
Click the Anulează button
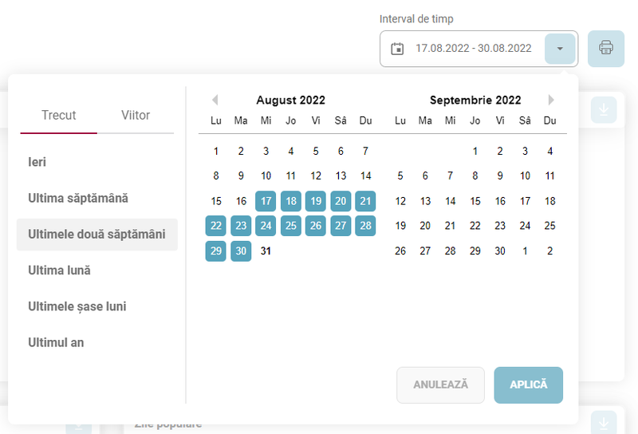coord(441,385)
